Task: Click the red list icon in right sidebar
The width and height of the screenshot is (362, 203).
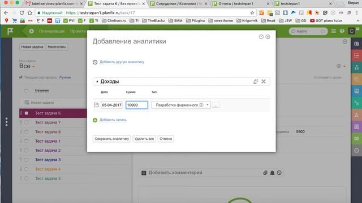Action: [356, 55]
